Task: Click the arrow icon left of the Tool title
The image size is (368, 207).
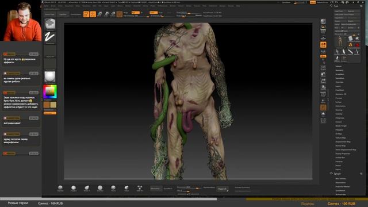Action: click(331, 6)
